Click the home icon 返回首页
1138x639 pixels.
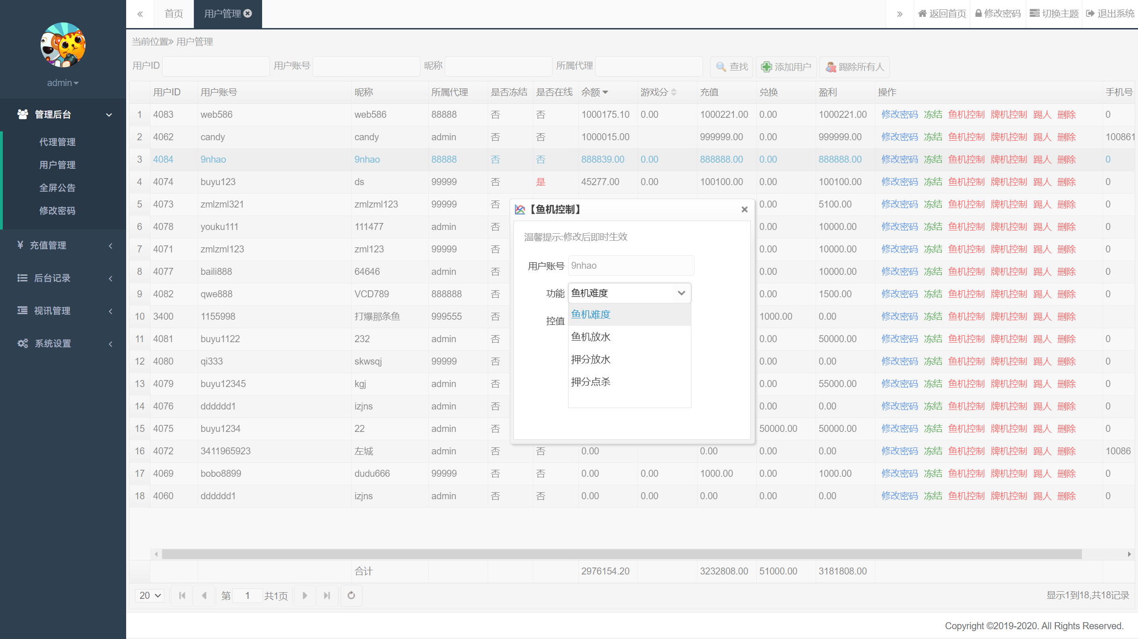922,14
